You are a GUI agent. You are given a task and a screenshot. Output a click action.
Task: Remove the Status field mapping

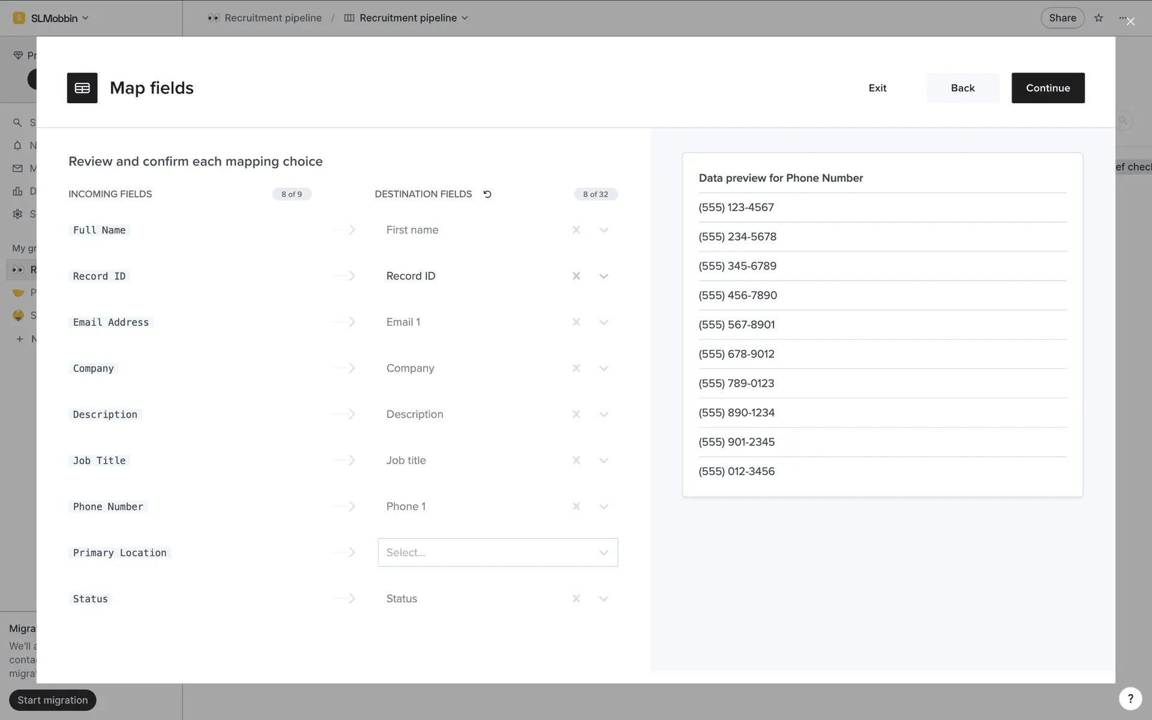[x=576, y=599]
